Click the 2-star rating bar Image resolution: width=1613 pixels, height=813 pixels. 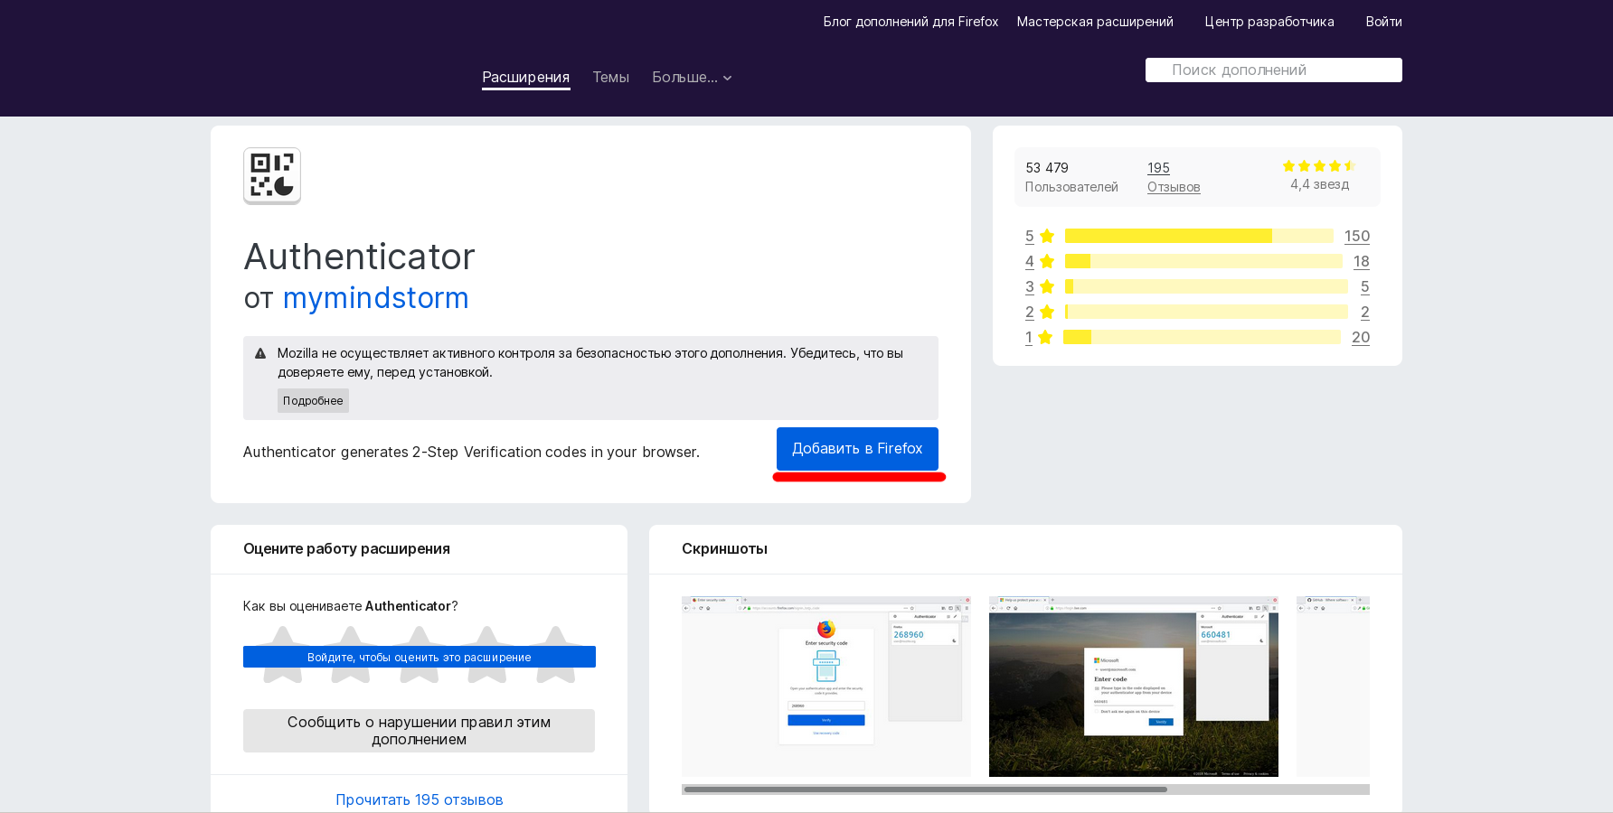point(1206,312)
